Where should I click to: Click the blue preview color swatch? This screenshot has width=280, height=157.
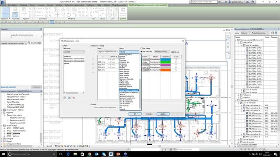click(165, 59)
